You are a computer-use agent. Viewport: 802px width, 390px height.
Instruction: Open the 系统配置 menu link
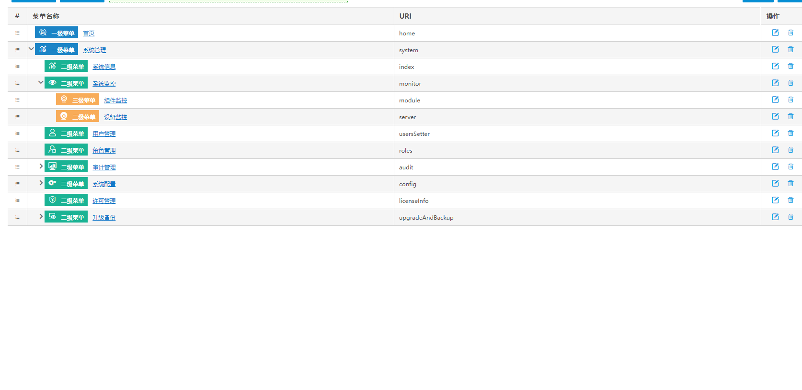104,184
